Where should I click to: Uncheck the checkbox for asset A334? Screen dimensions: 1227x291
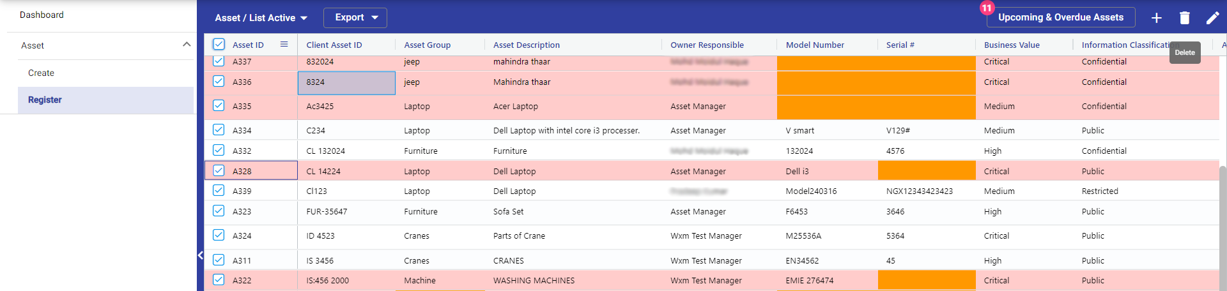click(x=219, y=130)
